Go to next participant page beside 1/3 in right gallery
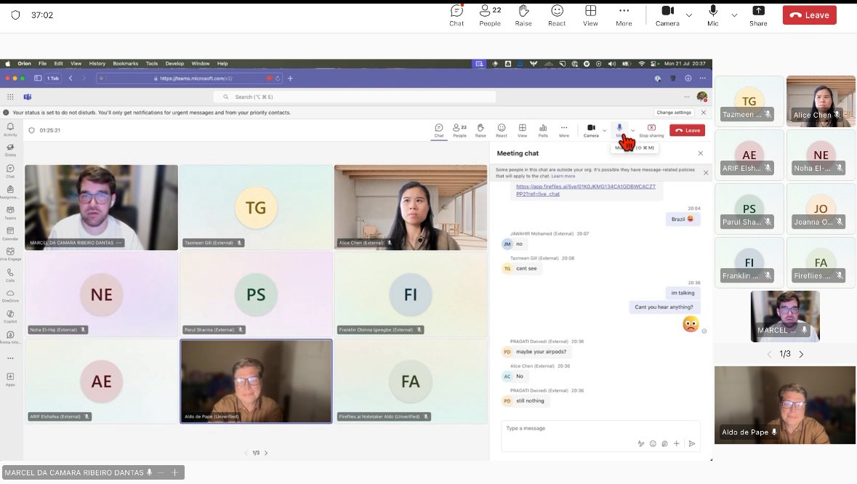This screenshot has height=484, width=857. tap(801, 355)
